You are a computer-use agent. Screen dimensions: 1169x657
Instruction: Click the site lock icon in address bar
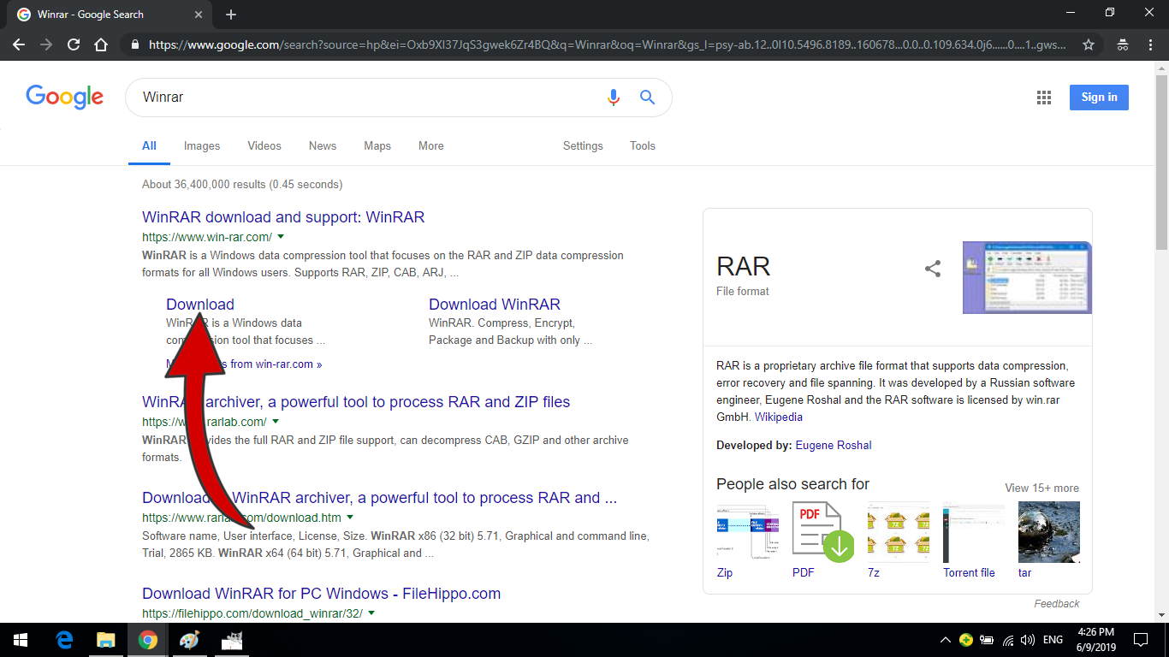pos(134,44)
